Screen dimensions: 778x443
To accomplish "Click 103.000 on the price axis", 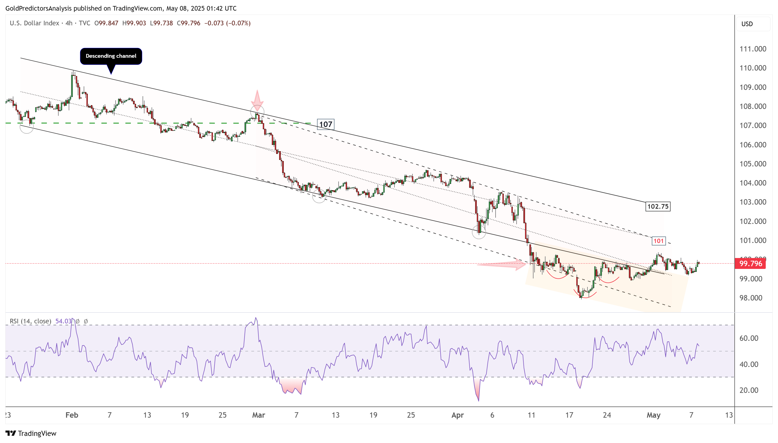I will point(753,202).
